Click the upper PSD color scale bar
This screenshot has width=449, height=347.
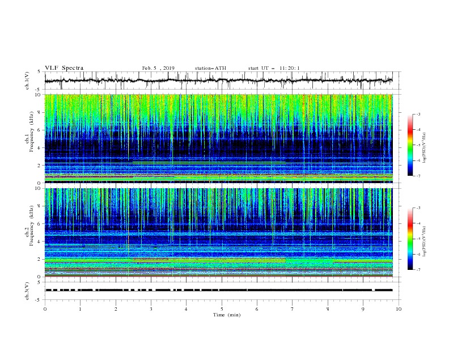[410, 145]
